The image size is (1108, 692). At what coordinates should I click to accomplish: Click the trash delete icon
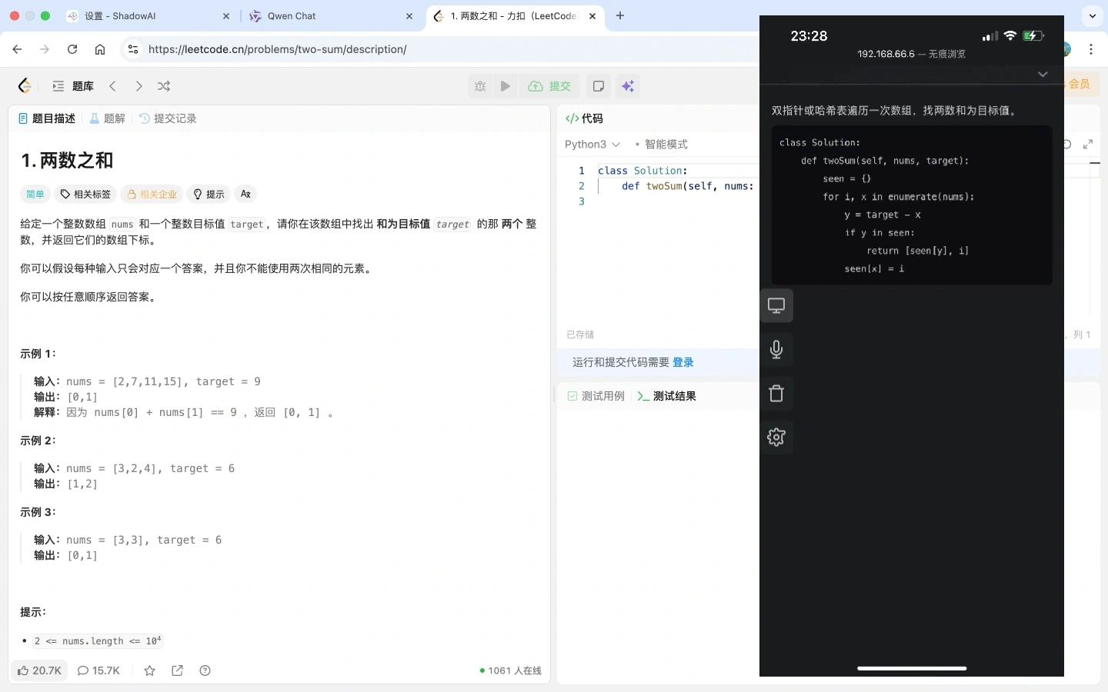point(776,394)
